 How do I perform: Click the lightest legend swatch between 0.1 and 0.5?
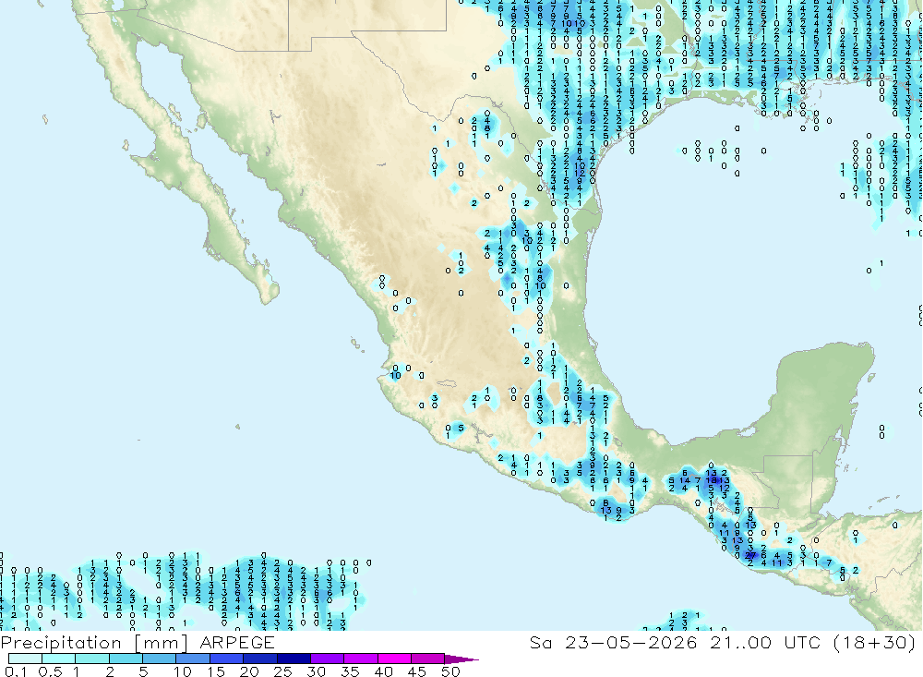25,659
